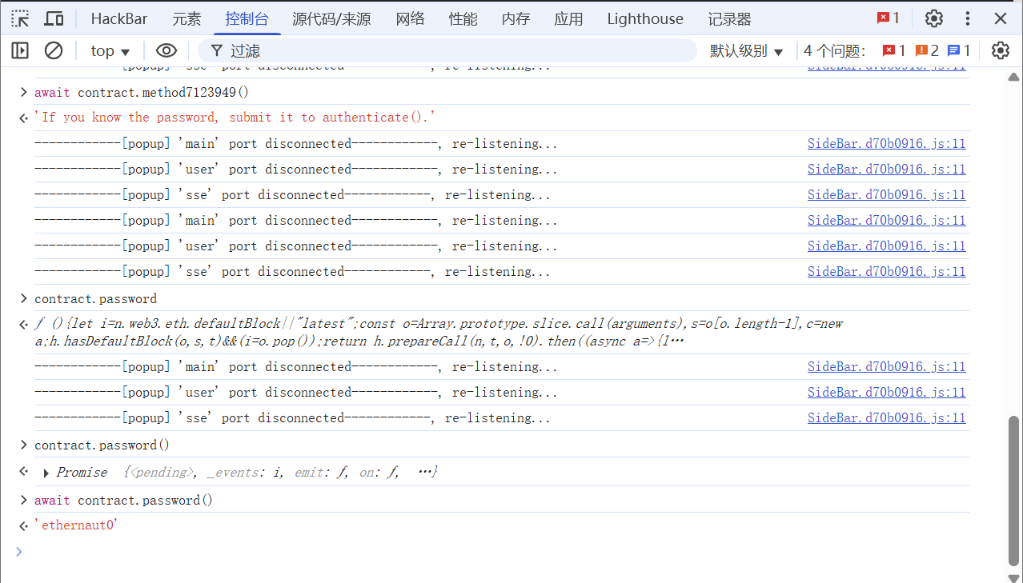The width and height of the screenshot is (1023, 583).
Task: Click the red error count badge in tab bar
Action: [x=888, y=18]
